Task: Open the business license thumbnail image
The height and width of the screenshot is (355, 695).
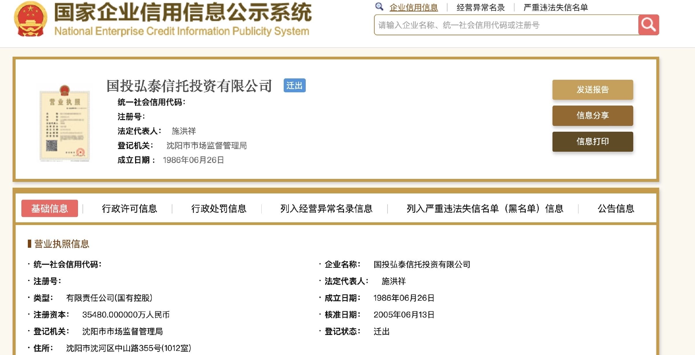Action: click(64, 123)
